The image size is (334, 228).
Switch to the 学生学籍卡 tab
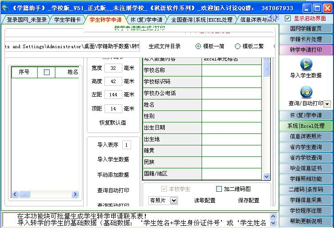67,20
